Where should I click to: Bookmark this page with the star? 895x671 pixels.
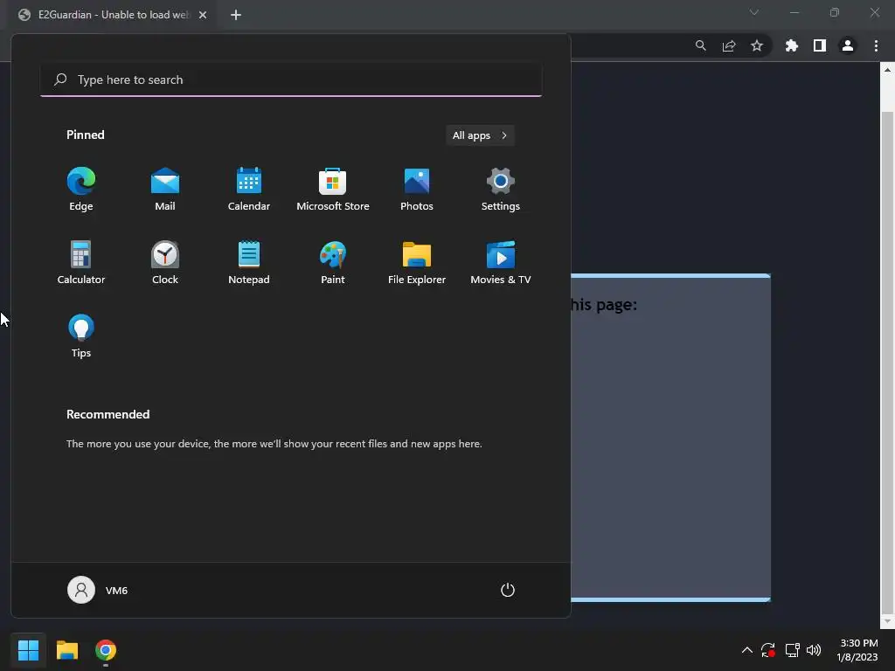pyautogui.click(x=757, y=45)
